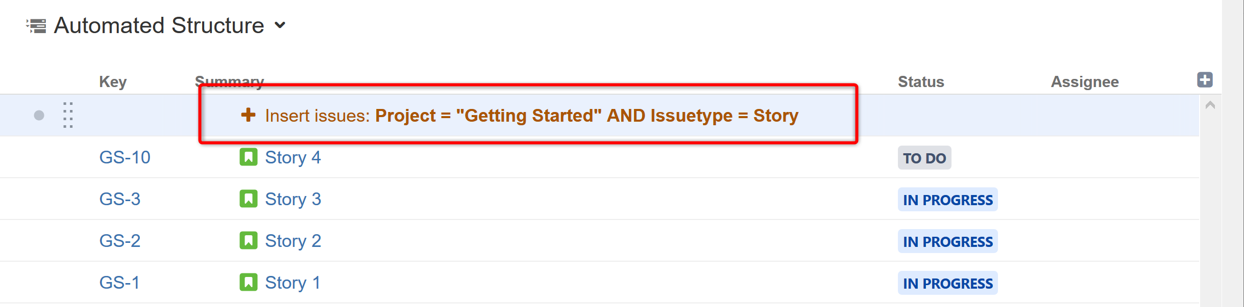Image resolution: width=1244 pixels, height=307 pixels.
Task: Click the structure list icon beside title
Action: click(36, 25)
